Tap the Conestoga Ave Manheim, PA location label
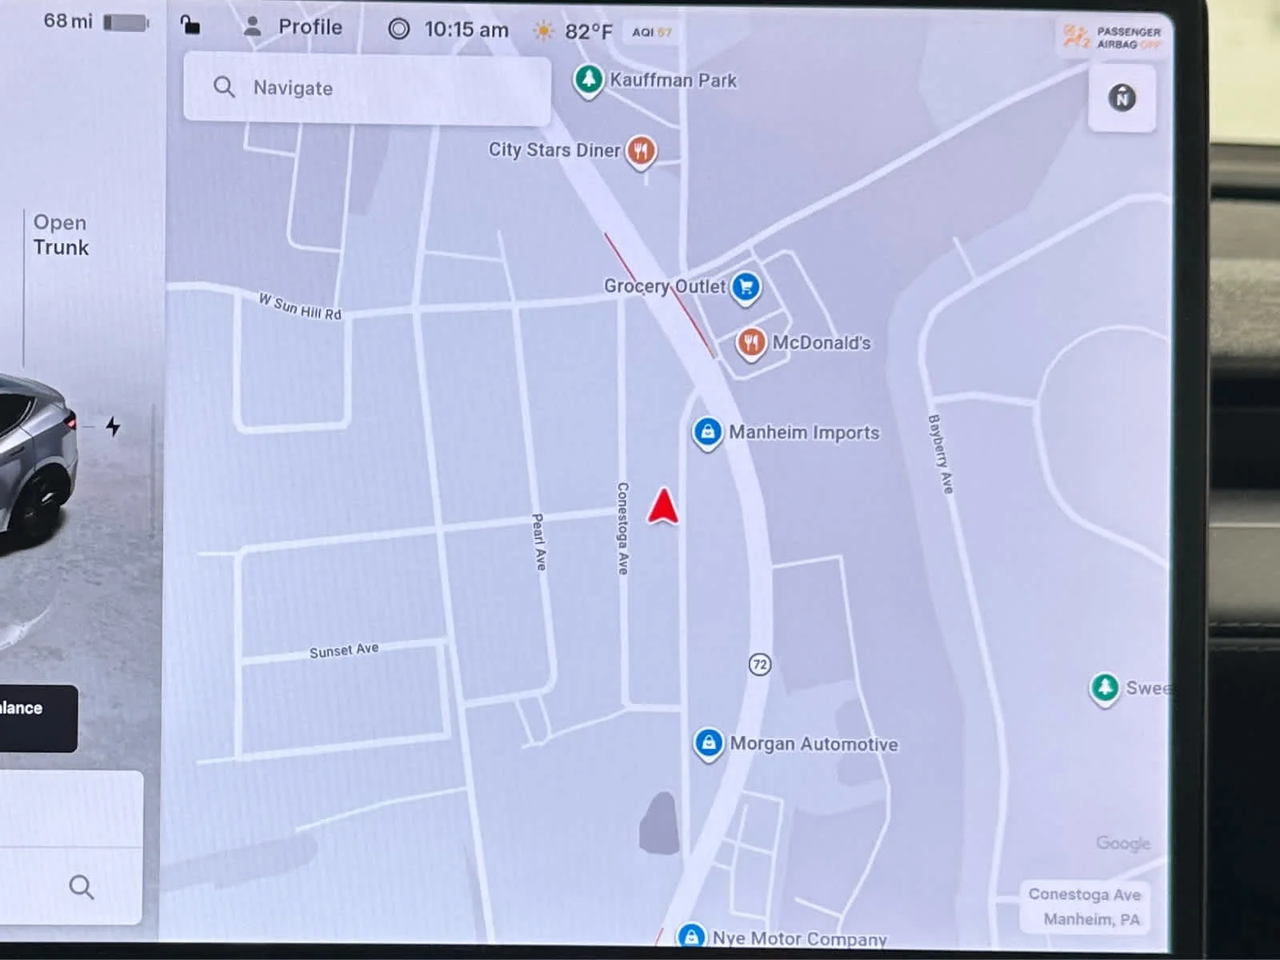The height and width of the screenshot is (960, 1280). [x=1086, y=906]
